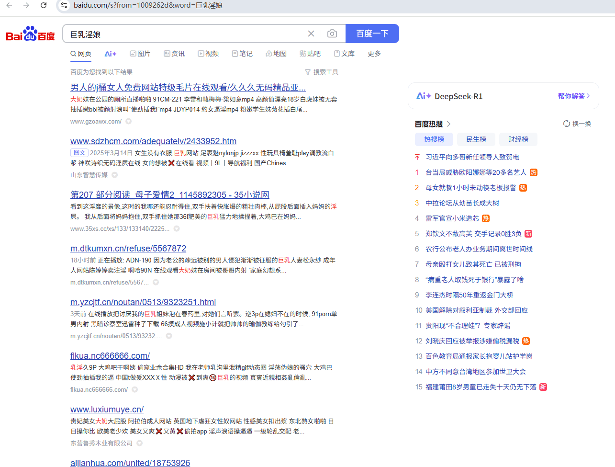Reload the page with the refresh icon

(x=44, y=5)
